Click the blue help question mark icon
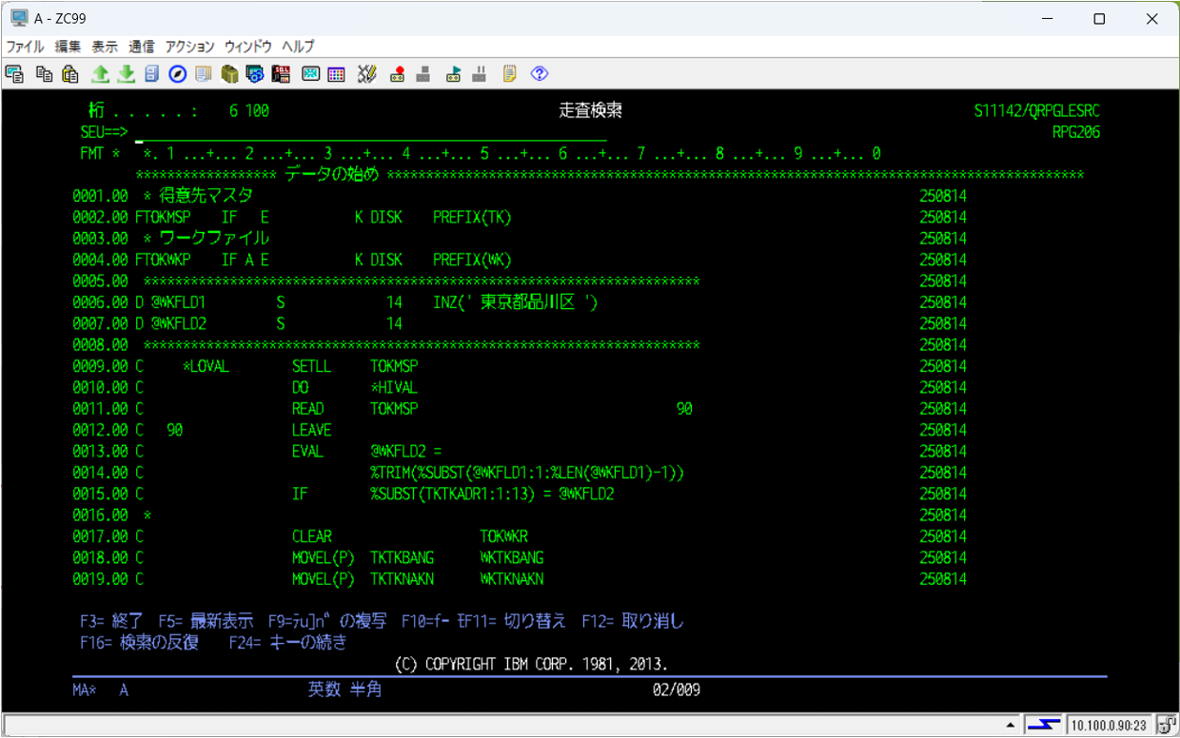This screenshot has width=1180, height=738. click(540, 73)
